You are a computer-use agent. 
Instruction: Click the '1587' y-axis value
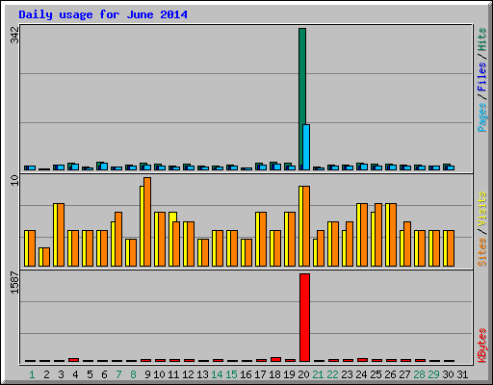(14, 282)
